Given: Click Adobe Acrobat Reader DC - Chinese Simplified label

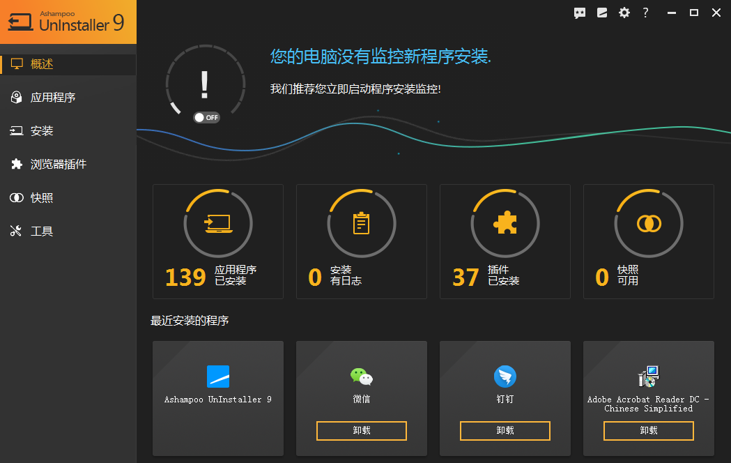Looking at the screenshot, I should click(649, 404).
